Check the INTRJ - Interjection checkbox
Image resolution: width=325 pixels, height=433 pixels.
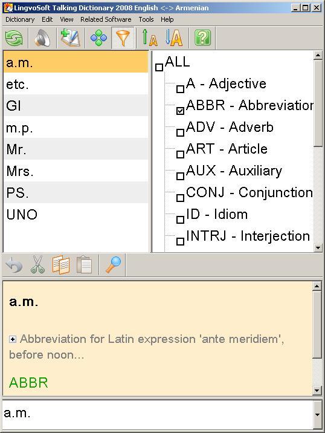pyautogui.click(x=180, y=241)
